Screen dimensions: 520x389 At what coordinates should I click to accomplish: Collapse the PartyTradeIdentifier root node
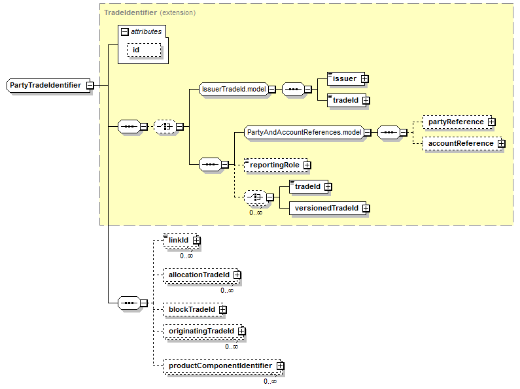coord(90,86)
